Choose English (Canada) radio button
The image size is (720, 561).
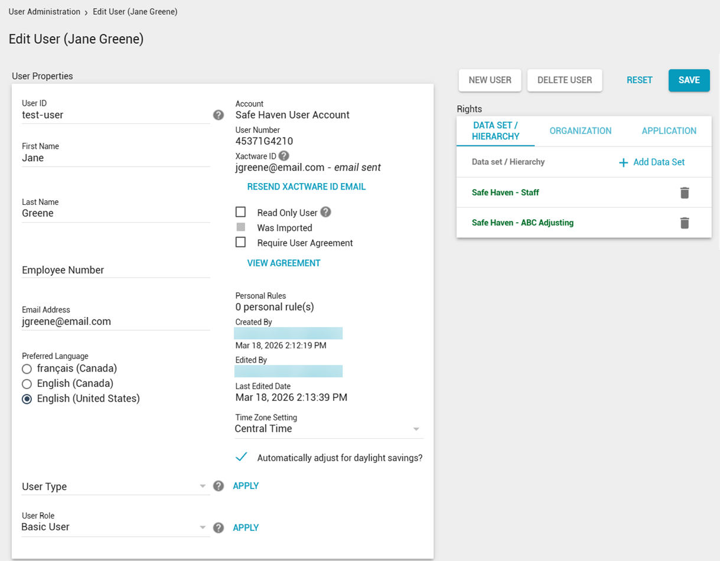[27, 384]
